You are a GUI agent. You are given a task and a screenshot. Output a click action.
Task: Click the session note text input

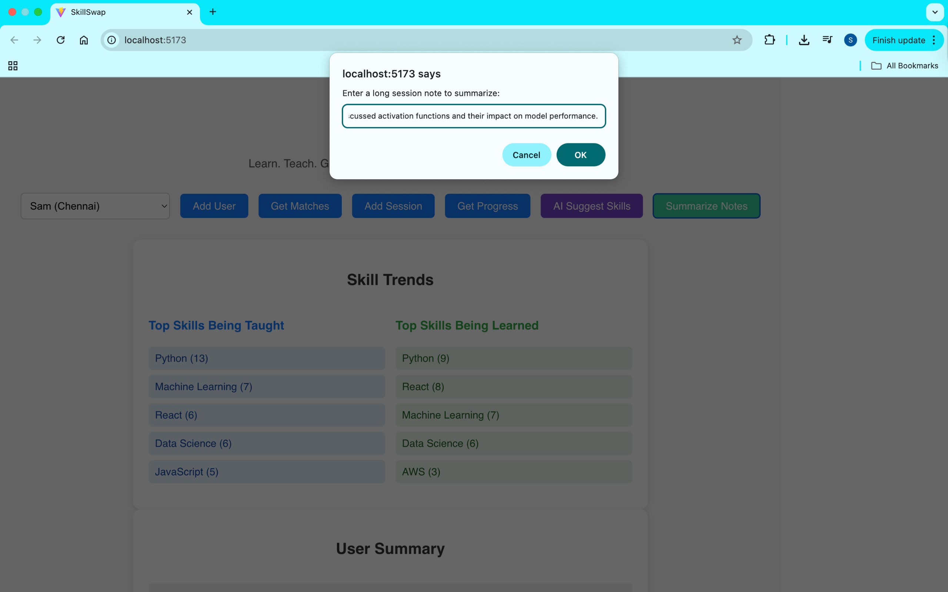473,116
